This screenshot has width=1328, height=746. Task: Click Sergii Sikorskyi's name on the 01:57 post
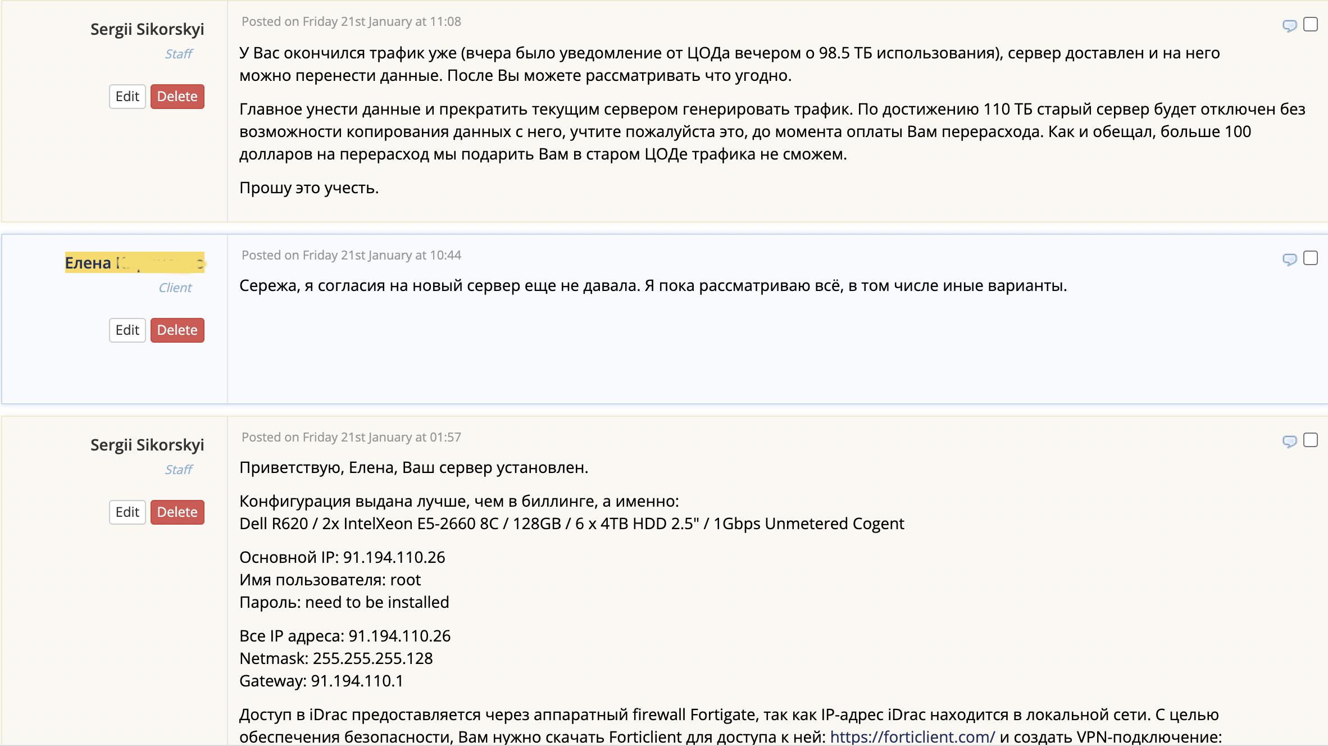(147, 445)
